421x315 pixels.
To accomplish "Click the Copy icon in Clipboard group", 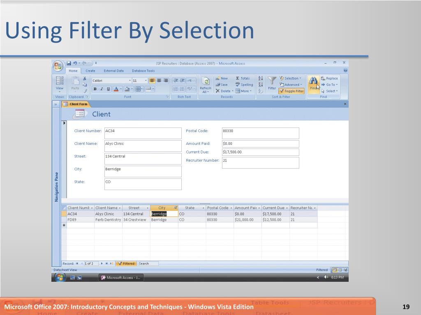I will [x=85, y=84].
